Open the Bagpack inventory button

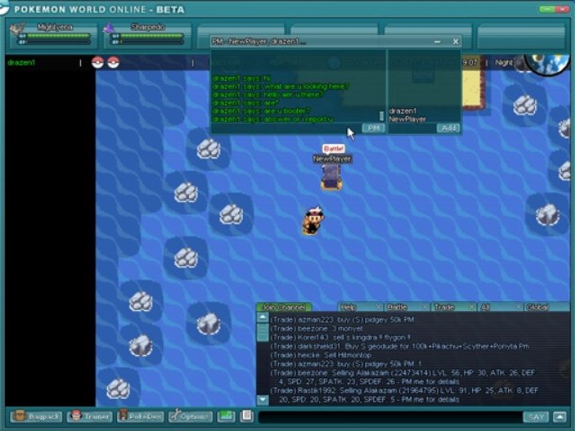pyautogui.click(x=36, y=417)
